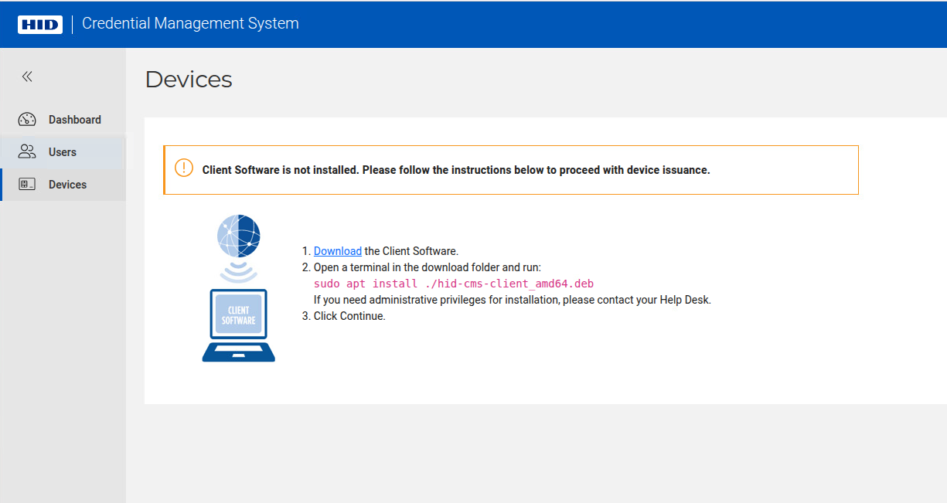Screen dimensions: 947x503
Task: Click the HID logo in header
Action: click(x=40, y=25)
